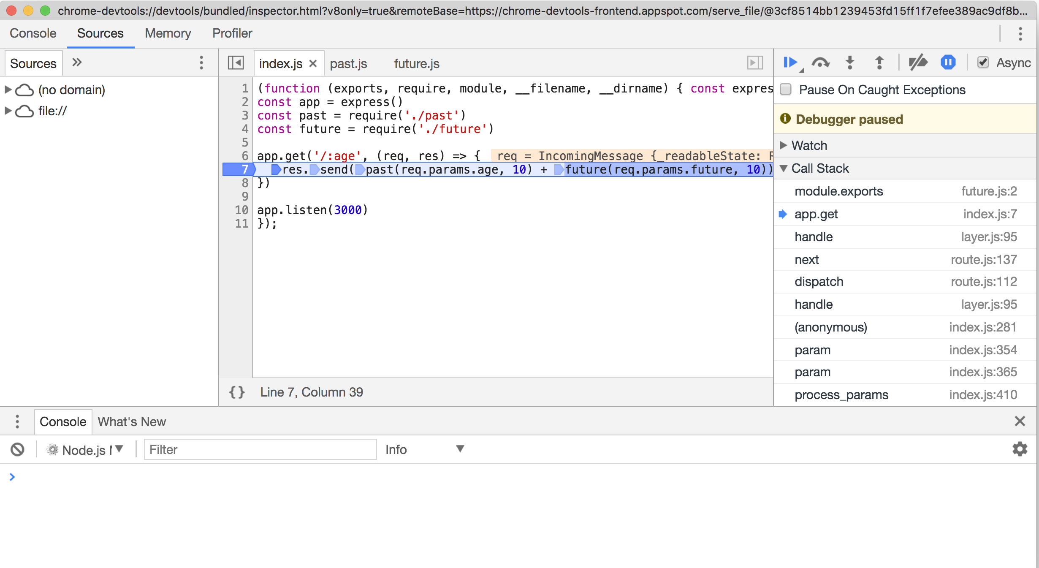Hide the debugger sidebar

755,63
